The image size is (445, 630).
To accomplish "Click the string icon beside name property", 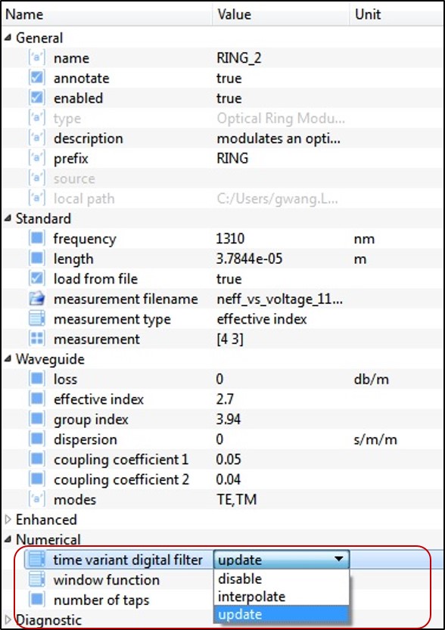I will point(36,57).
